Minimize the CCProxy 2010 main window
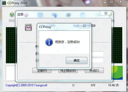This screenshot has height=92, width=128. click(x=105, y=2)
